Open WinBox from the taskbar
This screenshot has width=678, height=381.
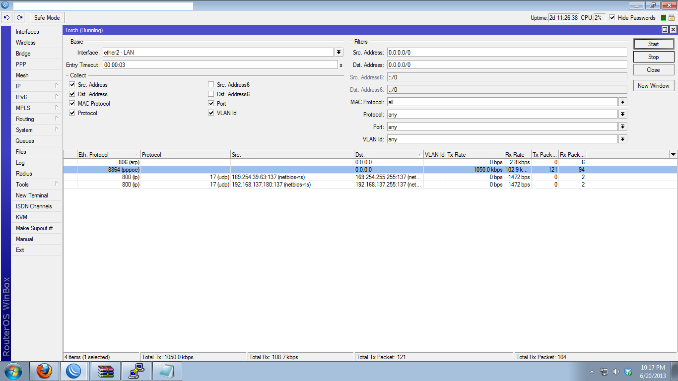coord(74,371)
